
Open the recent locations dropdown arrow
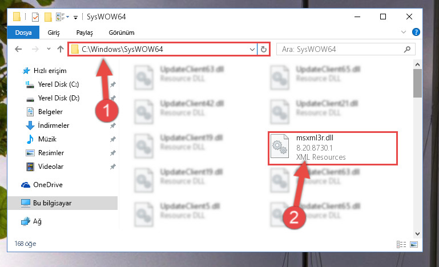49,49
